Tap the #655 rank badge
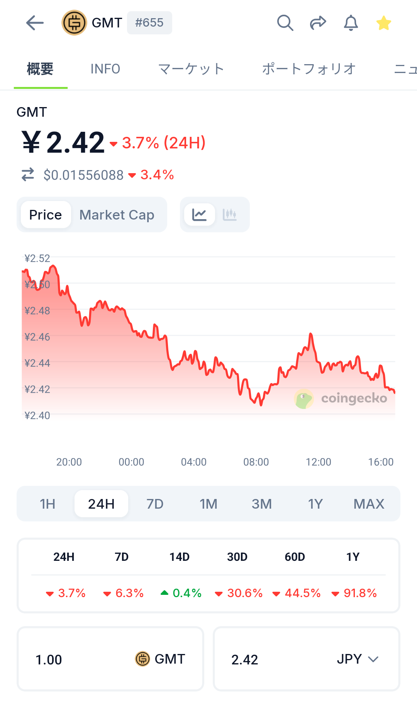Viewport: 417px width, 705px height. (149, 23)
